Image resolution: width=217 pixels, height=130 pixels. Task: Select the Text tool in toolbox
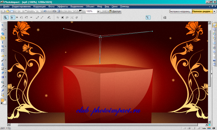[x=3, y=42]
